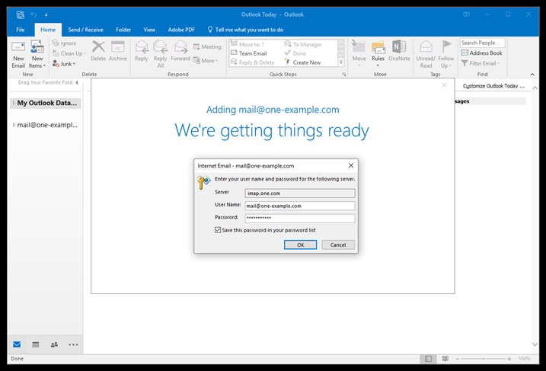Click the User Name field
Image resolution: width=546 pixels, height=371 pixels.
click(x=300, y=206)
